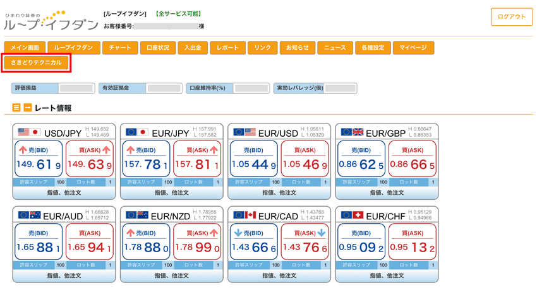Sell EUR/AUD at BID 1.65881
Screen dimensions: 537x288
(x=39, y=242)
